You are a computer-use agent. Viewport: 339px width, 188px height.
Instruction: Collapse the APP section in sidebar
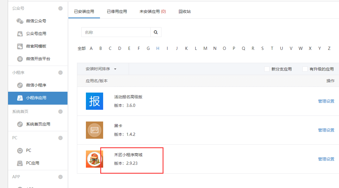60,177
